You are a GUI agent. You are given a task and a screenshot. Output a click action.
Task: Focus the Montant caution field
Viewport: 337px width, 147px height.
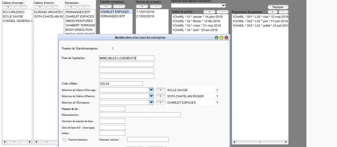click(148, 140)
